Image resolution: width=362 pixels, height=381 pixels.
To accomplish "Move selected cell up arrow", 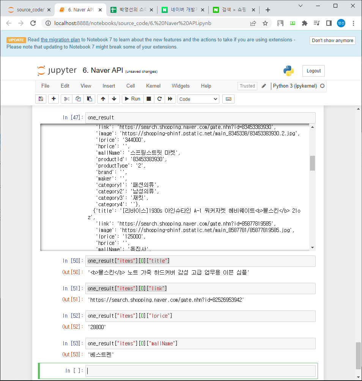I will (x=103, y=99).
